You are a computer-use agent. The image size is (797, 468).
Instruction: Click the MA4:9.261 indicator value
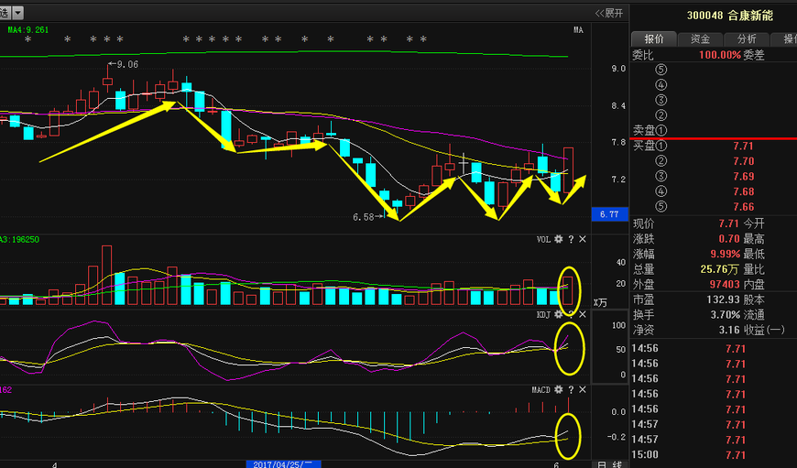28,30
